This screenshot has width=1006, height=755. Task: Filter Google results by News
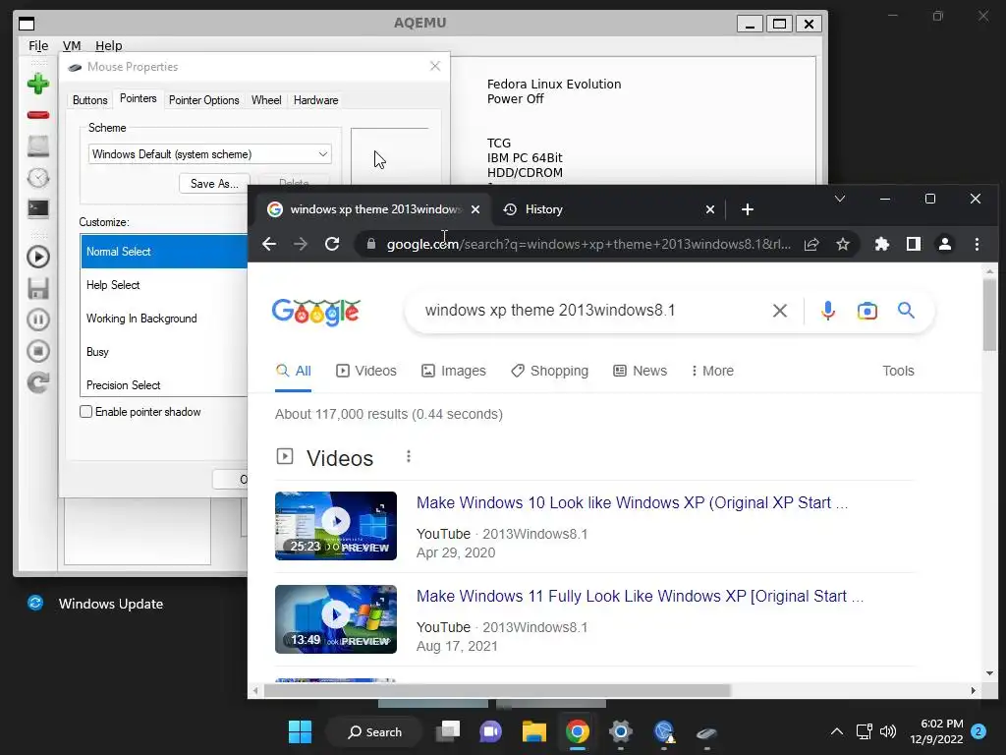pos(641,371)
